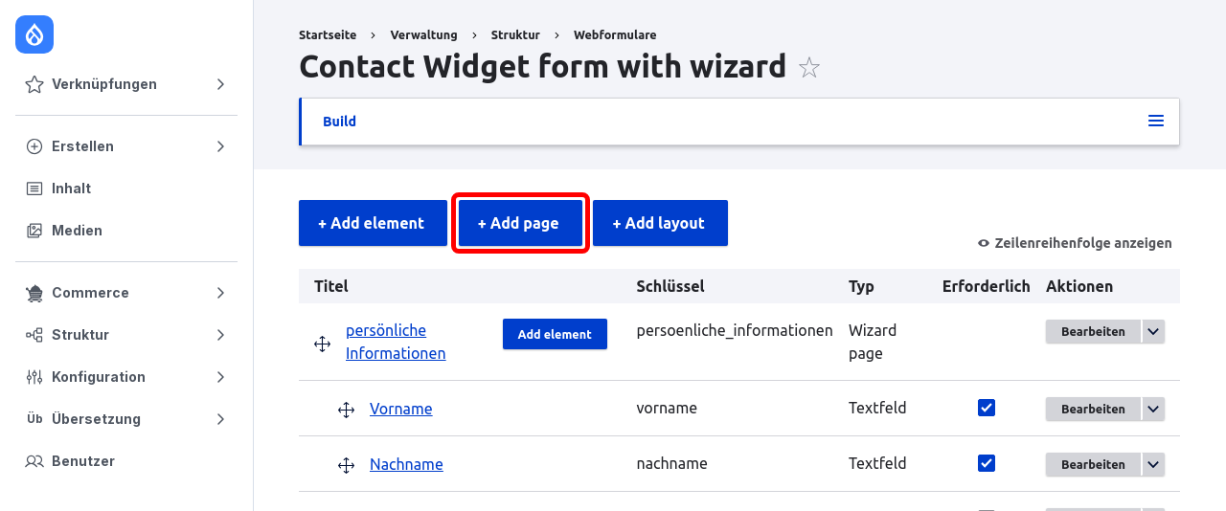Go to the Startseite breadcrumb
Screen dimensions: 1226x511
point(328,34)
